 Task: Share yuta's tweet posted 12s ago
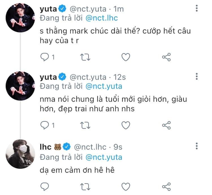166,125
